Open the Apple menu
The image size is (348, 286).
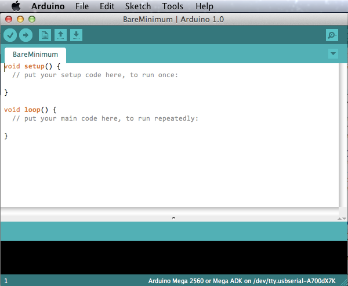pos(16,6)
